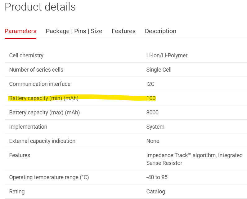Select the Number of series cells label
Image resolution: width=247 pixels, height=199 pixels.
pyautogui.click(x=36, y=70)
